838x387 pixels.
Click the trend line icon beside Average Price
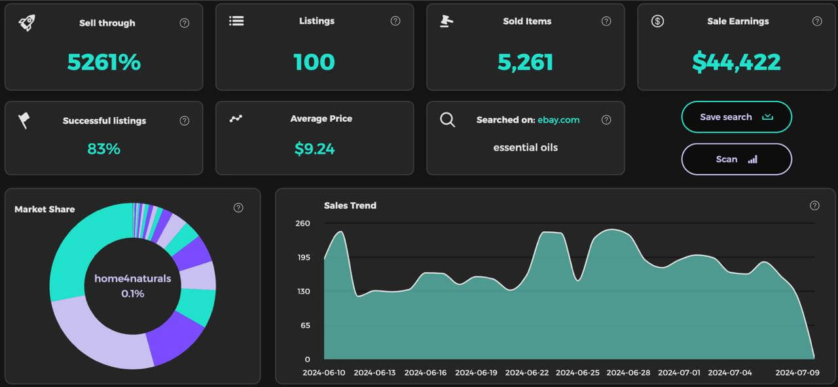(x=236, y=119)
